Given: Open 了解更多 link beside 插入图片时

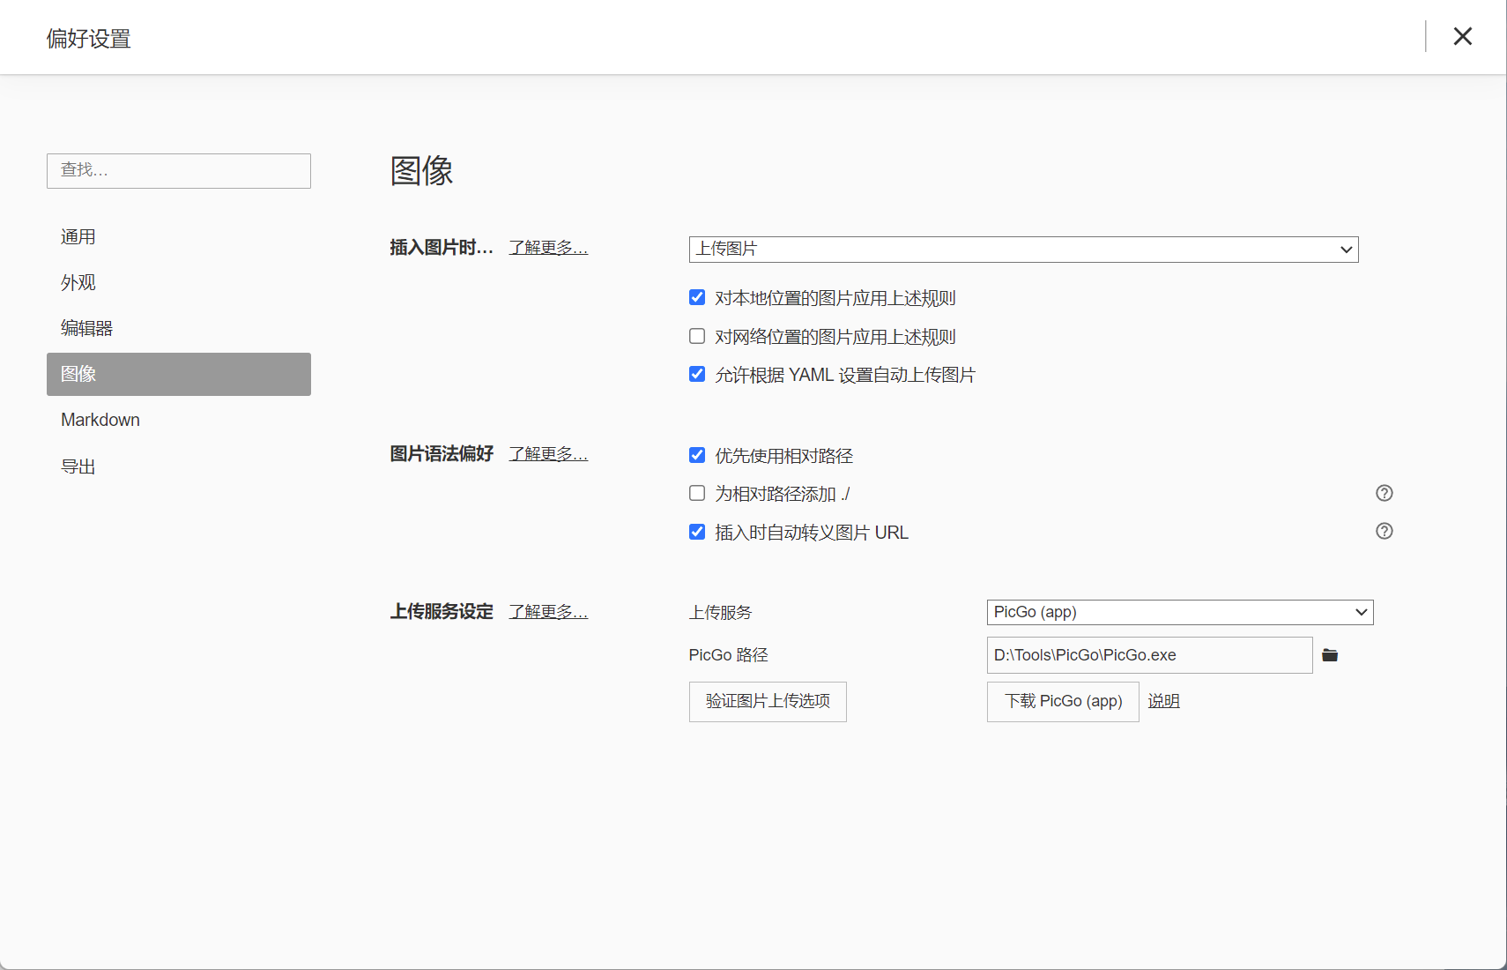Looking at the screenshot, I should coord(548,248).
